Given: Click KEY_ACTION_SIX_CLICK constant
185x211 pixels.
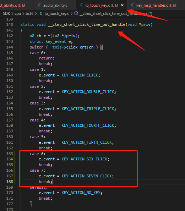Looking at the screenshot, I should coord(85,159).
